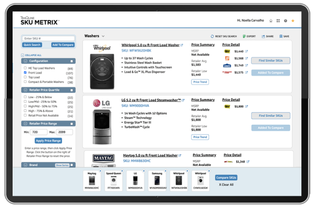Screen dimensions: 315x210
Task: Remove Samsung washer from compare tray
Action: tap(165, 171)
